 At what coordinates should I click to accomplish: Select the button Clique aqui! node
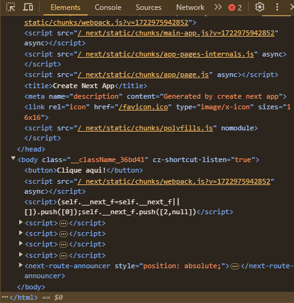tap(84, 170)
